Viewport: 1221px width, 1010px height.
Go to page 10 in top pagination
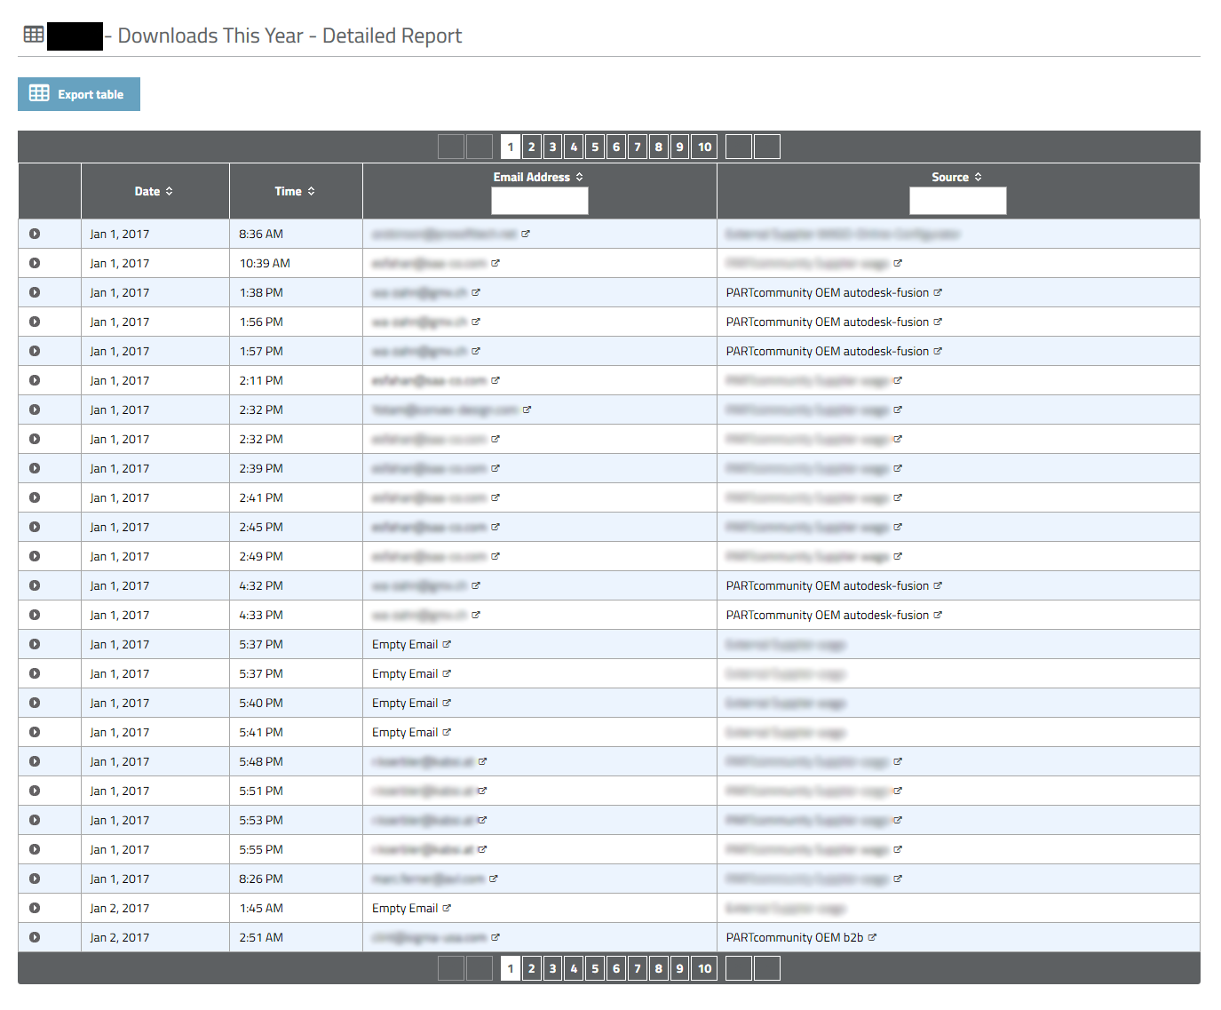[x=703, y=146]
